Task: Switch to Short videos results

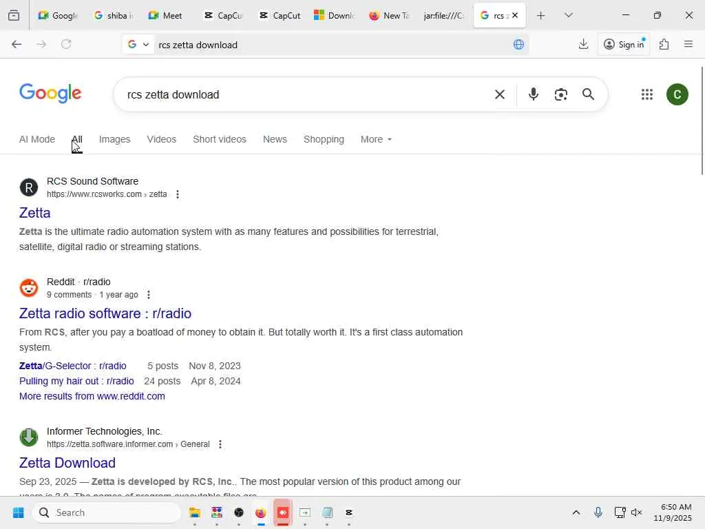Action: [x=220, y=139]
